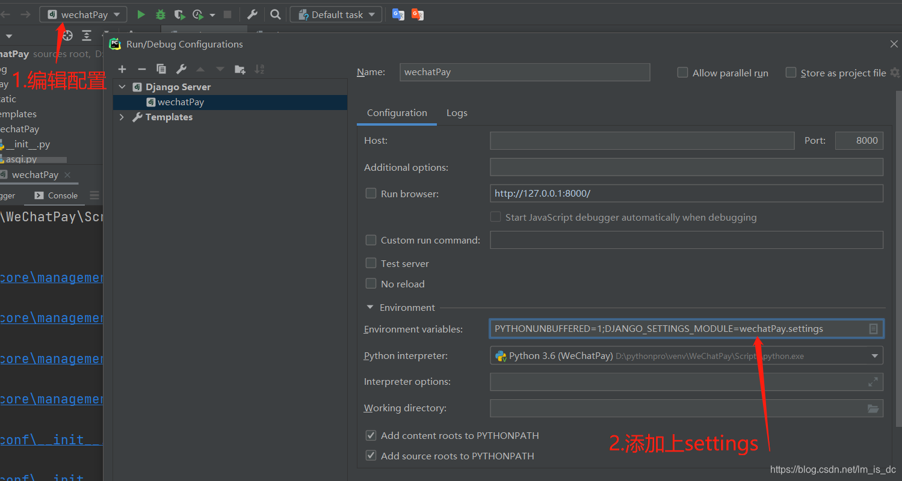Move configuration up arrow icon

[200, 69]
